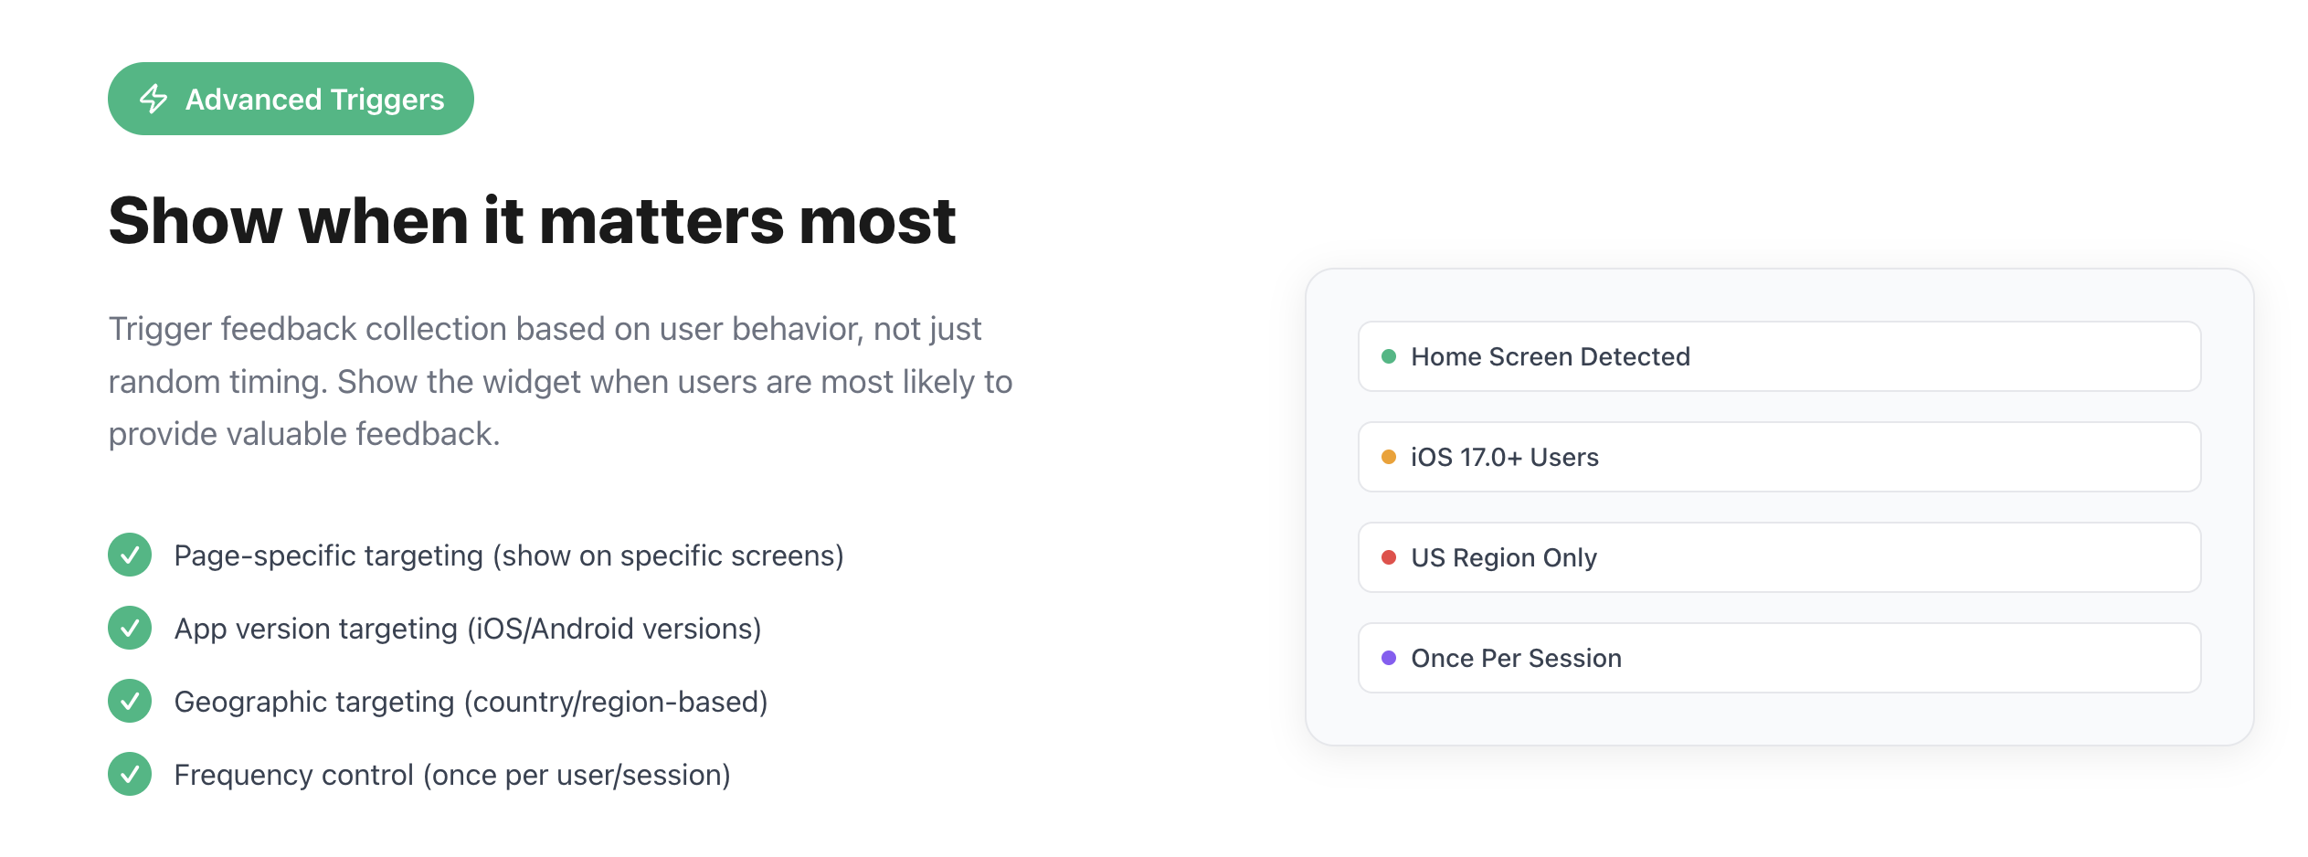The image size is (2308, 857).
Task: Click the check icon beside Geographic targeting
Action: (x=130, y=701)
